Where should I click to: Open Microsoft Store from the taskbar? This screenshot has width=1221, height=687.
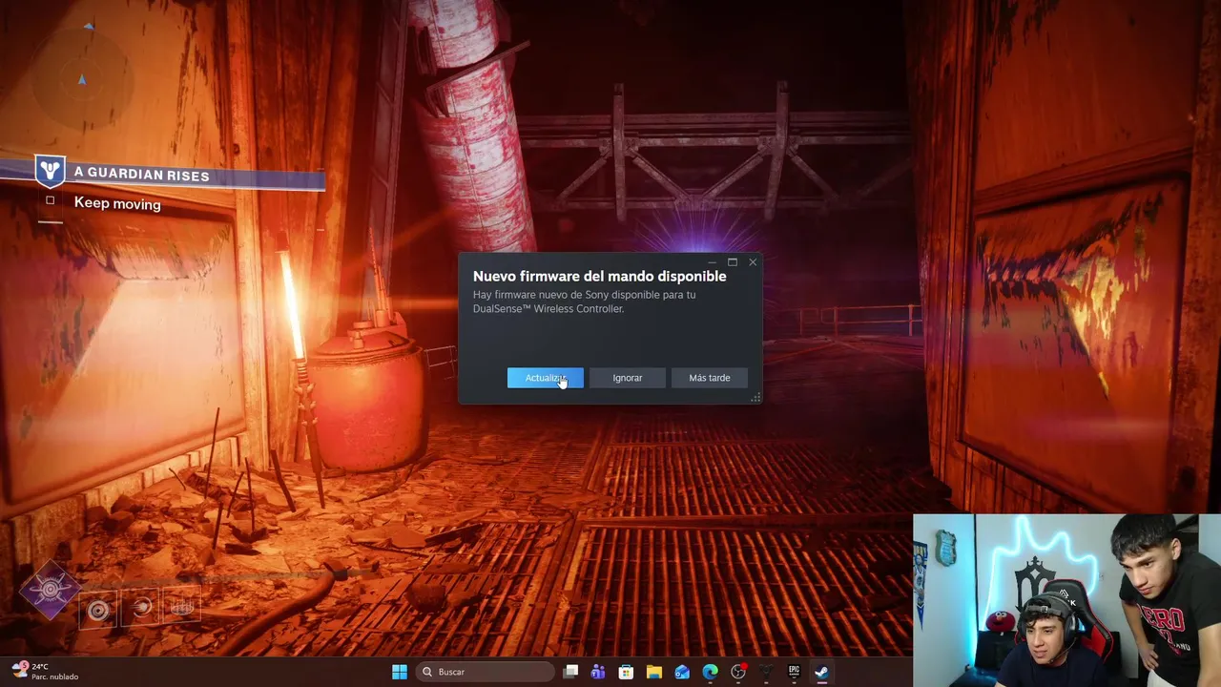tap(626, 672)
